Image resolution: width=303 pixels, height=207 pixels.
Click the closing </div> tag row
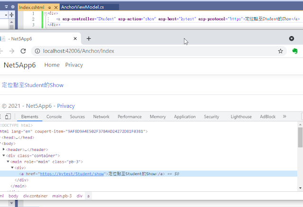pos(148,180)
